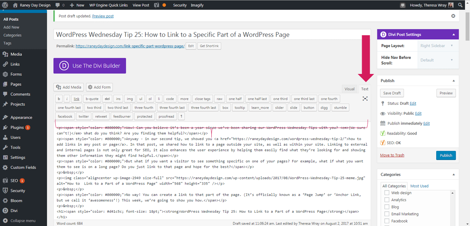This screenshot has width=470, height=226.
Task: Check the Analytics category
Action: (x=387, y=200)
